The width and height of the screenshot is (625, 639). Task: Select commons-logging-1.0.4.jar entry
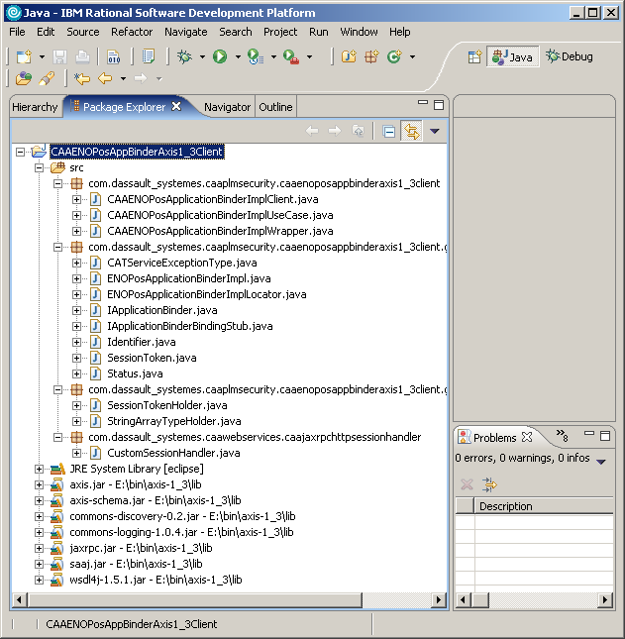pos(181,532)
